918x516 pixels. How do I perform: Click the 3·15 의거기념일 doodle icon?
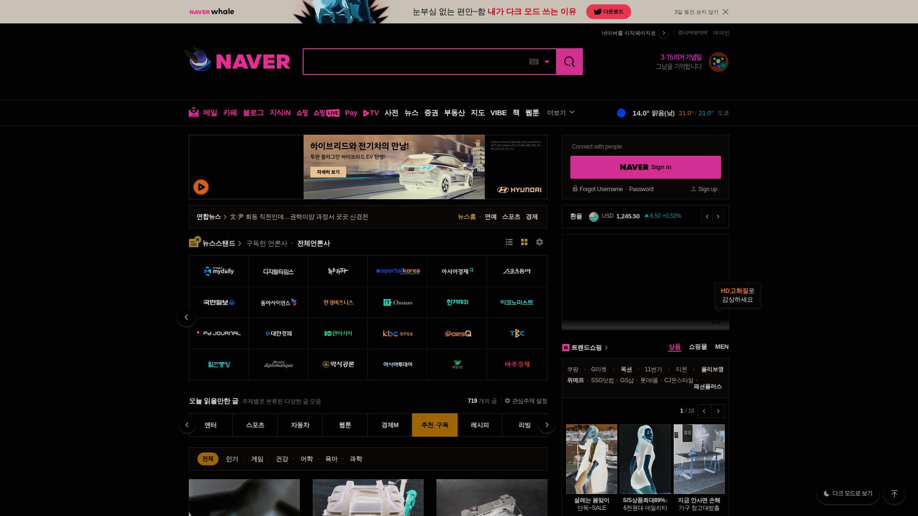pos(718,62)
